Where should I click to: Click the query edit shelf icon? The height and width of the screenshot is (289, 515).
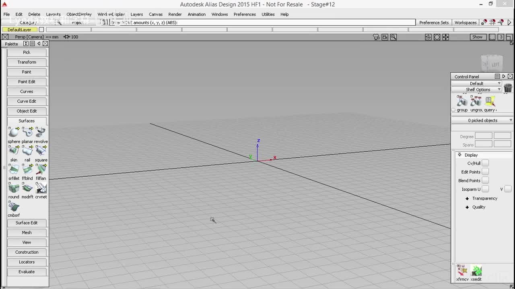490,101
